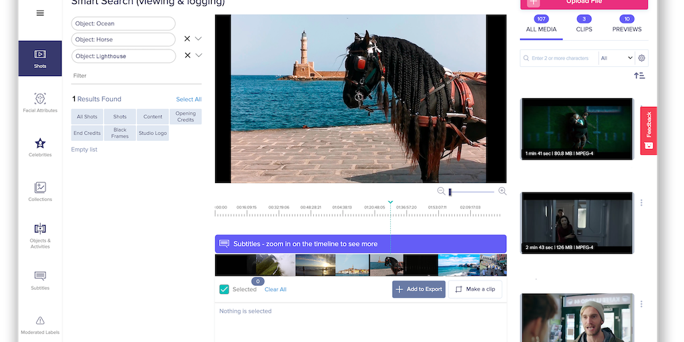Zoom out the timeline
This screenshot has width=684, height=342.
pyautogui.click(x=441, y=191)
